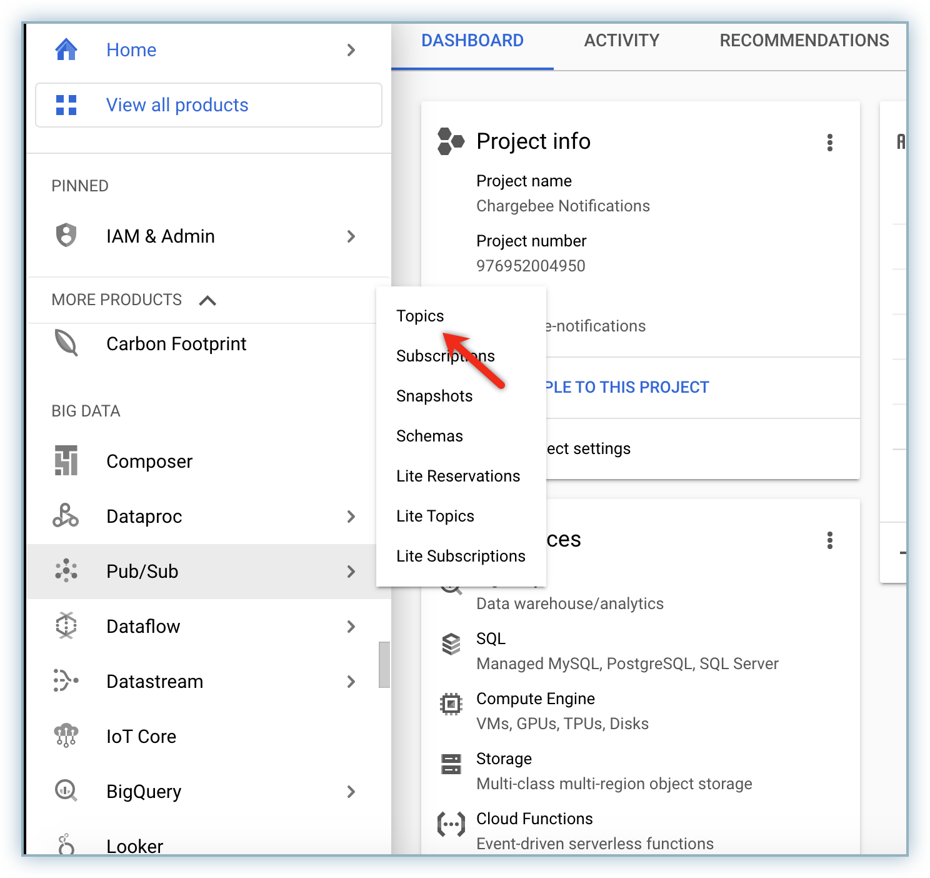Screen dimensions: 930x878
Task: Open the Compute Engine resource link
Action: 535,699
